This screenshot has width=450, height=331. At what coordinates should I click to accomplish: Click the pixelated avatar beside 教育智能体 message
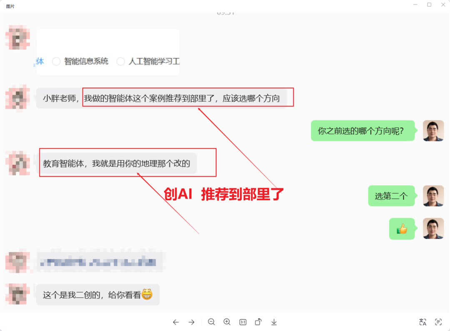[18, 163]
